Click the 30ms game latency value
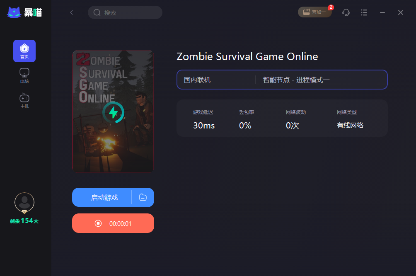 204,125
